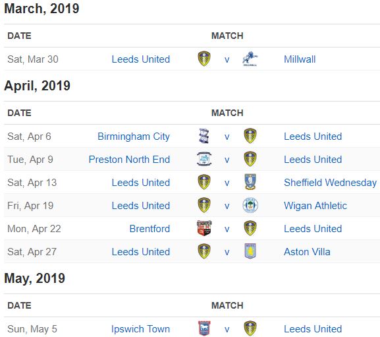Click Leeds United link in Apr 6 row
This screenshot has height=337, width=380.
point(313,137)
